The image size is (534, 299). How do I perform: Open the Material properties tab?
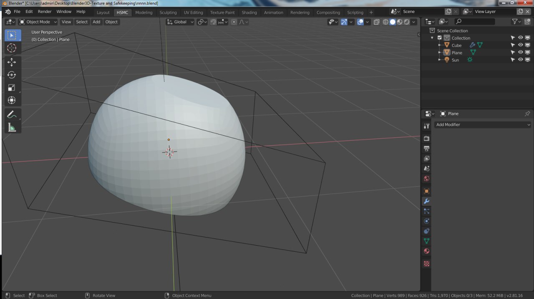(x=426, y=251)
